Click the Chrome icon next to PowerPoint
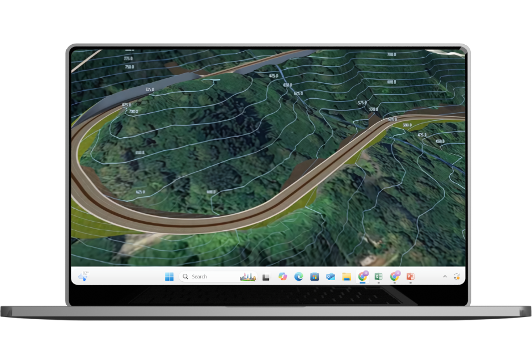The width and height of the screenshot is (532, 364). pyautogui.click(x=394, y=277)
